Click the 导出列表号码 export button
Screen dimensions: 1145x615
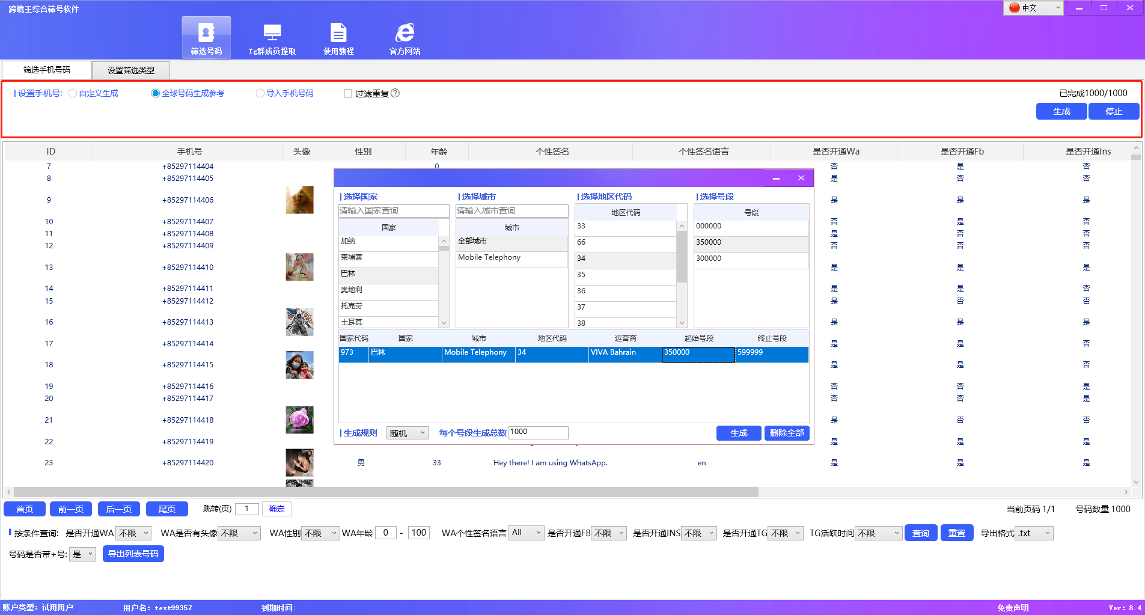pyautogui.click(x=133, y=554)
